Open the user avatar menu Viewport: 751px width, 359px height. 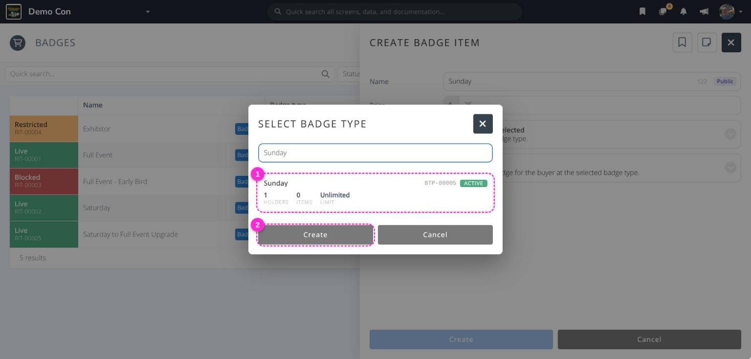pos(730,12)
